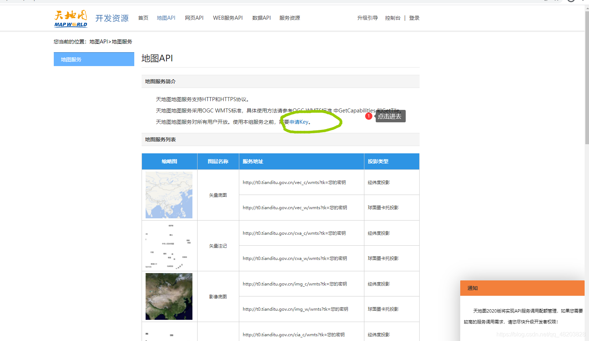Click the 影像底图 layer name cell
The height and width of the screenshot is (341, 589).
(218, 297)
